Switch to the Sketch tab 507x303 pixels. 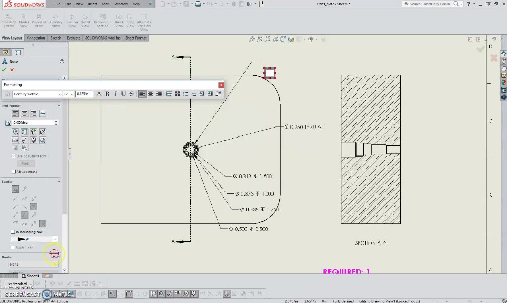coord(55,38)
